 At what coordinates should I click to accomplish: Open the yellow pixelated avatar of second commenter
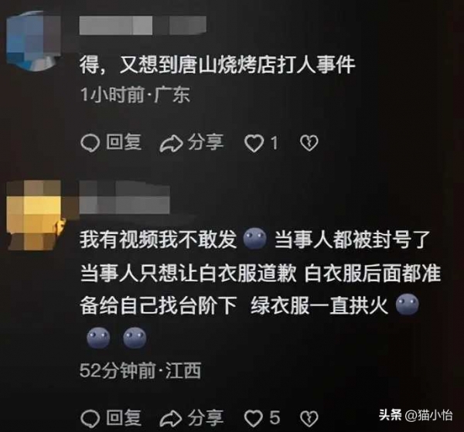tap(36, 216)
